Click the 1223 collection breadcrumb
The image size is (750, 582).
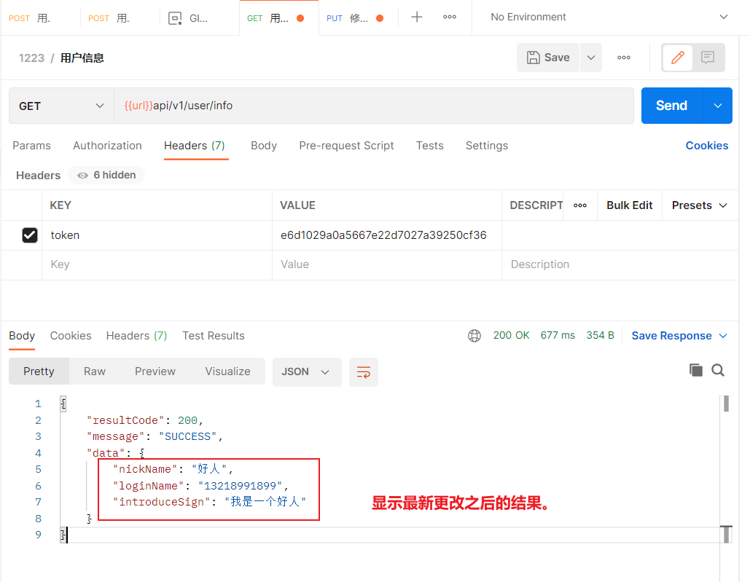[31, 58]
